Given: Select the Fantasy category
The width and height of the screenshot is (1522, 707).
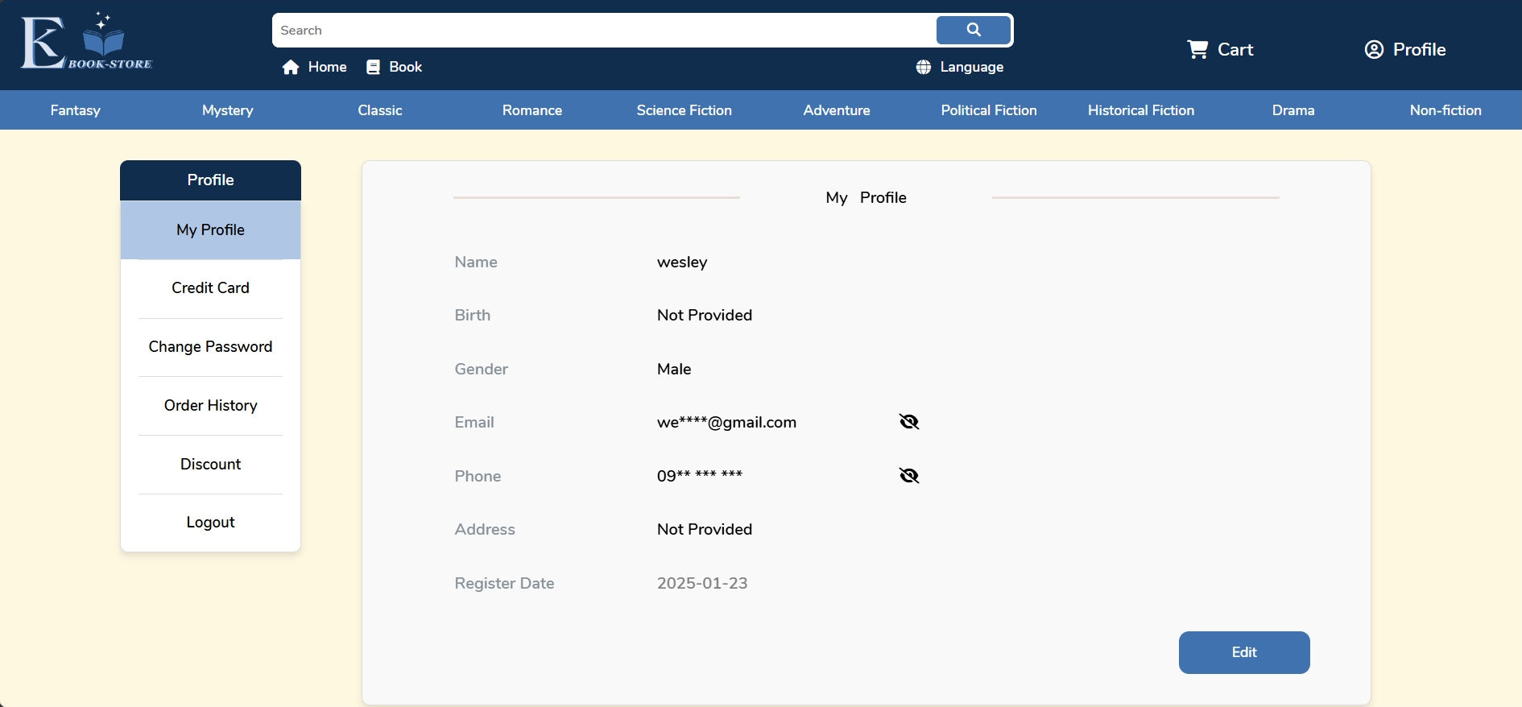Looking at the screenshot, I should (x=76, y=110).
